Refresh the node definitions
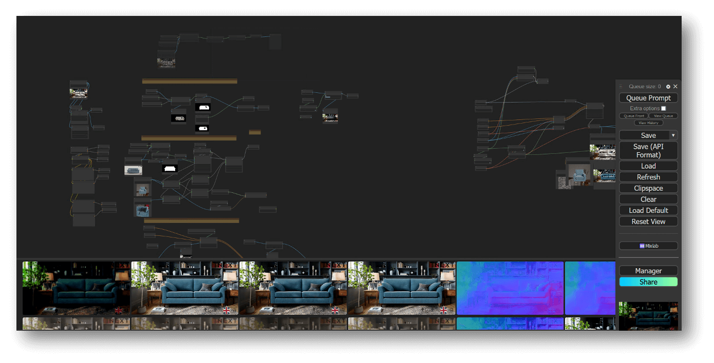714x363 pixels. click(648, 177)
